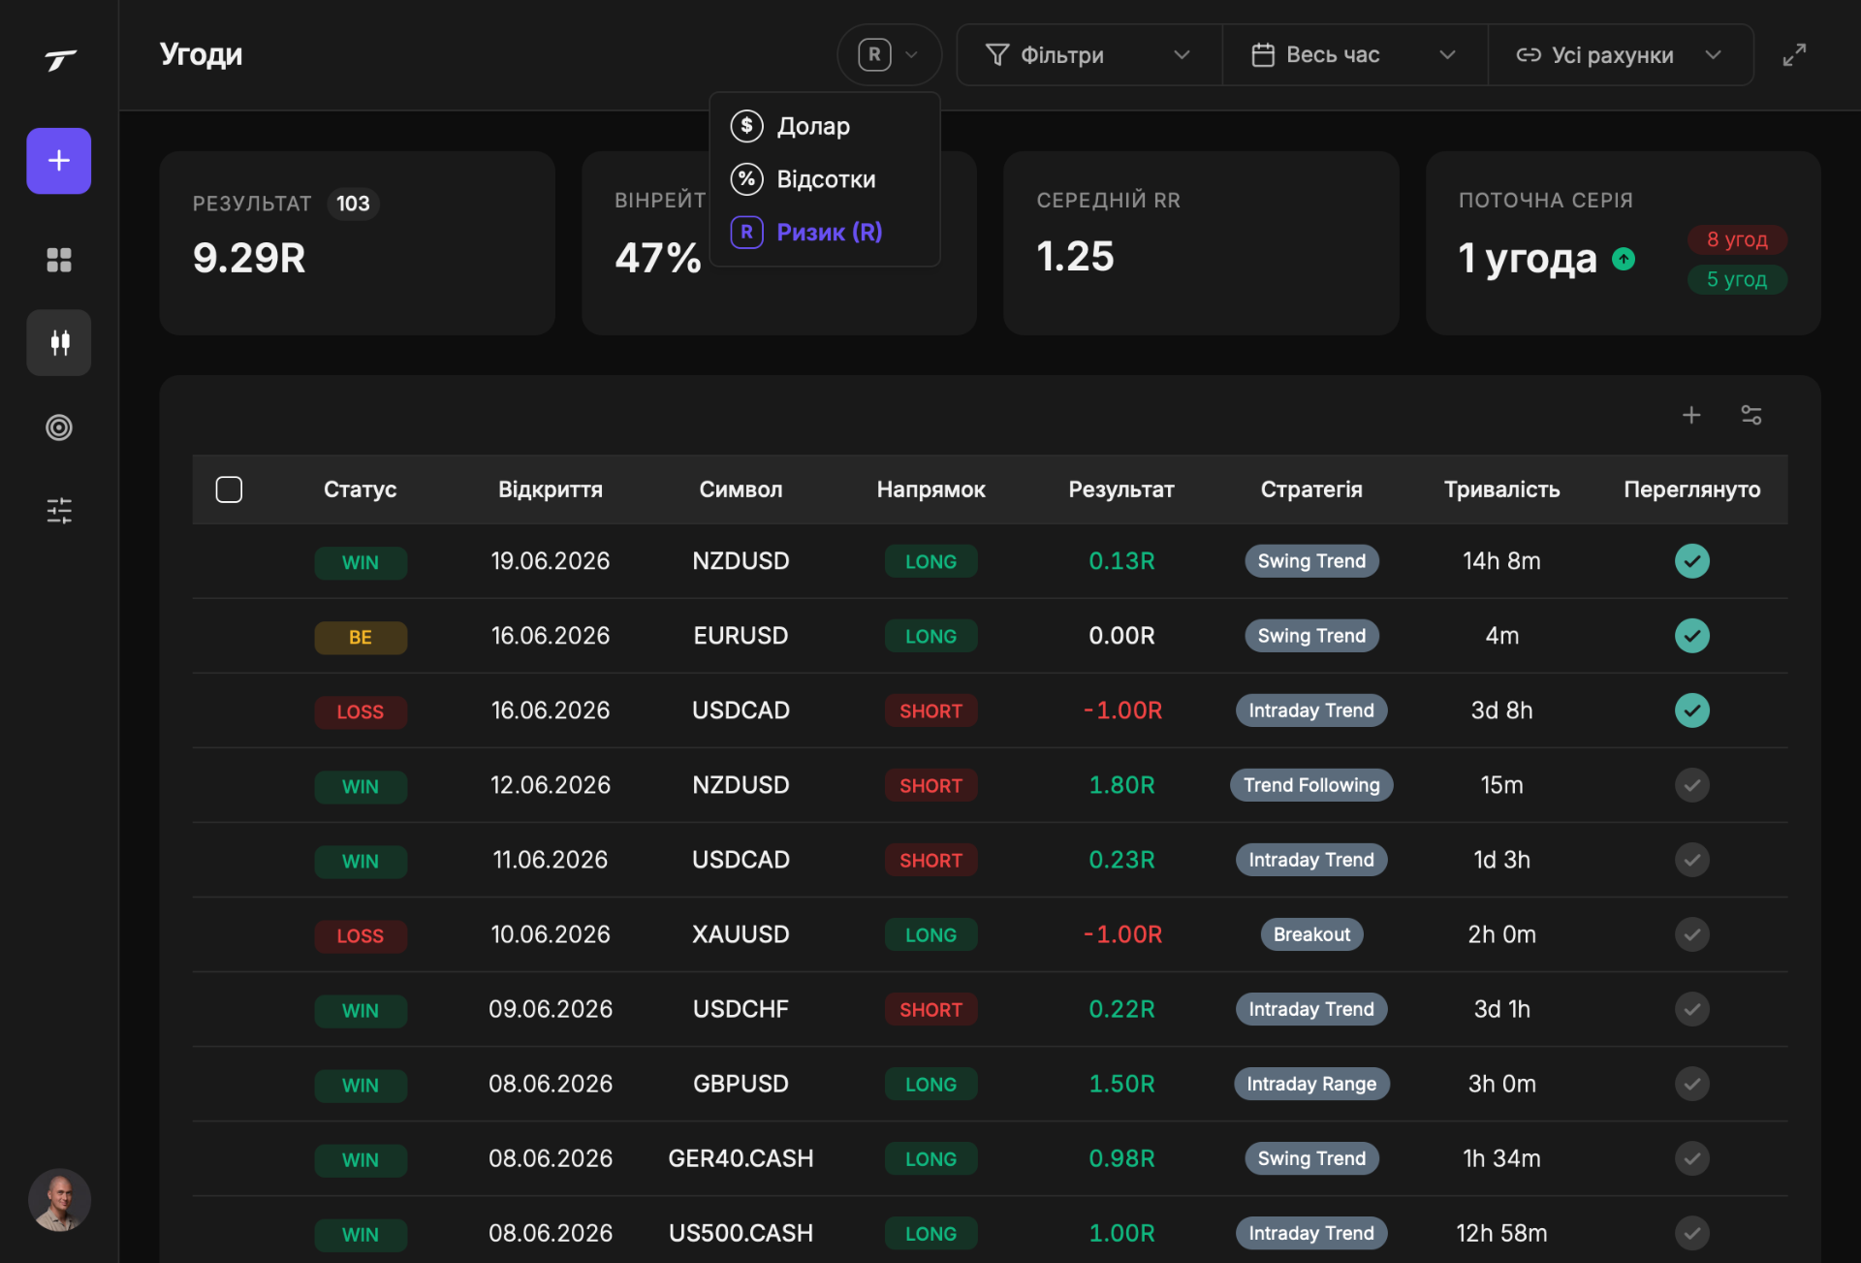Click the app logo at top of sidebar
The height and width of the screenshot is (1263, 1861).
click(x=60, y=60)
